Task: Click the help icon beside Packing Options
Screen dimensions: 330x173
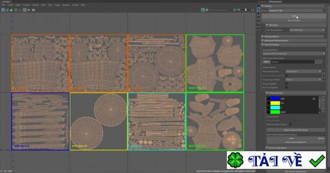Action: pyautogui.click(x=325, y=36)
